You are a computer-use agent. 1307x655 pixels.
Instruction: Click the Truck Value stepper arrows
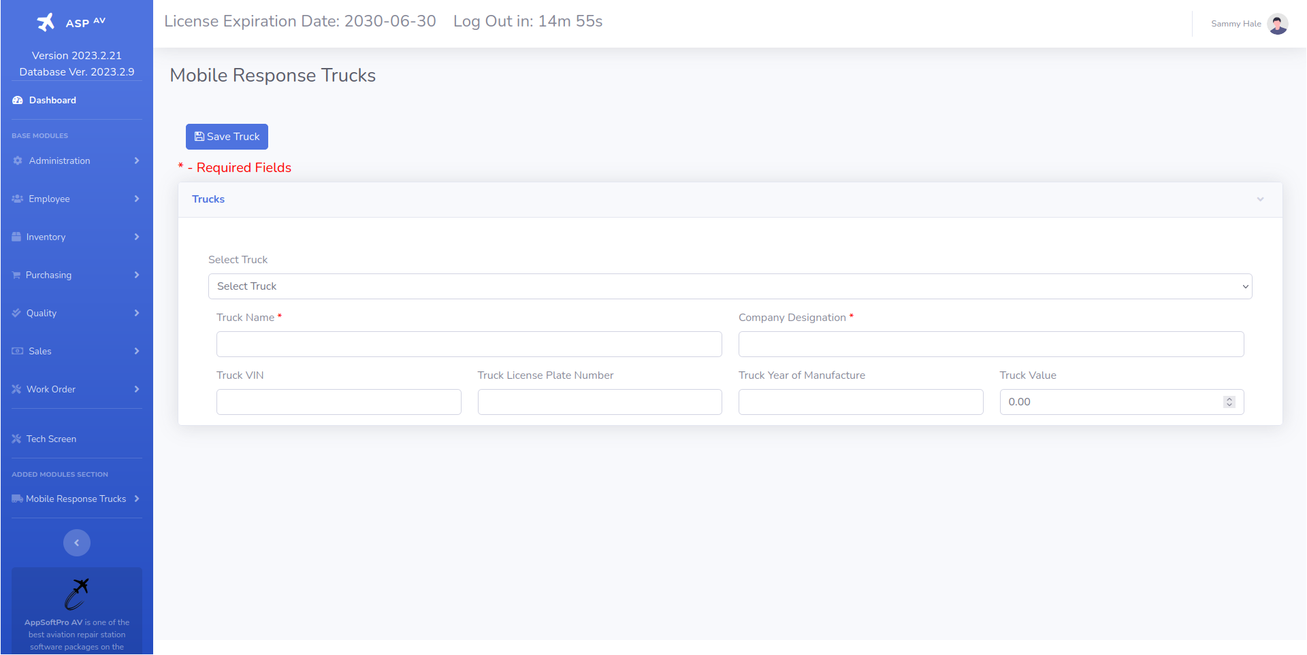click(1229, 402)
